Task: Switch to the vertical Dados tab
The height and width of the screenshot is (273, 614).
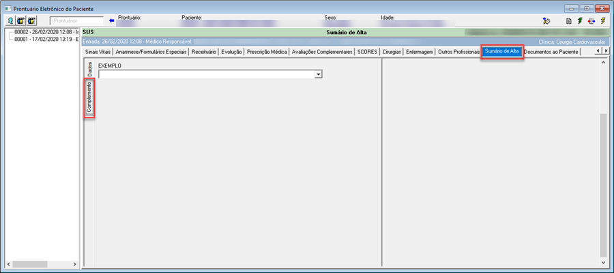Action: click(89, 69)
